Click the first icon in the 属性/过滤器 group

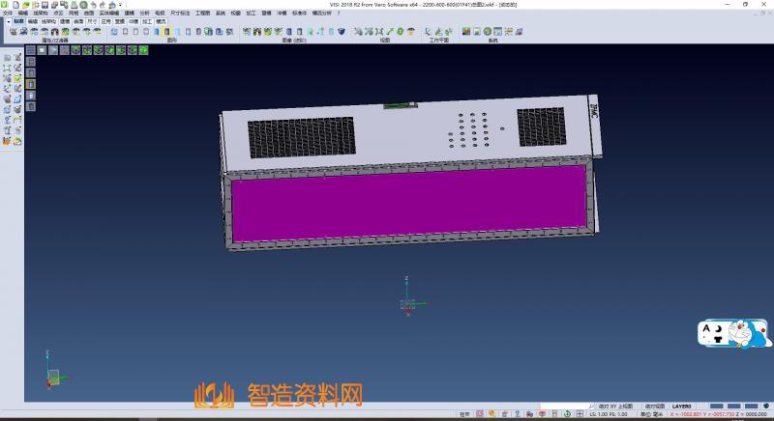13,32
